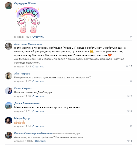Click the 'сегодня в 10:37' comment timestamp
This screenshot has height=145, width=137.
(x=24, y=141)
